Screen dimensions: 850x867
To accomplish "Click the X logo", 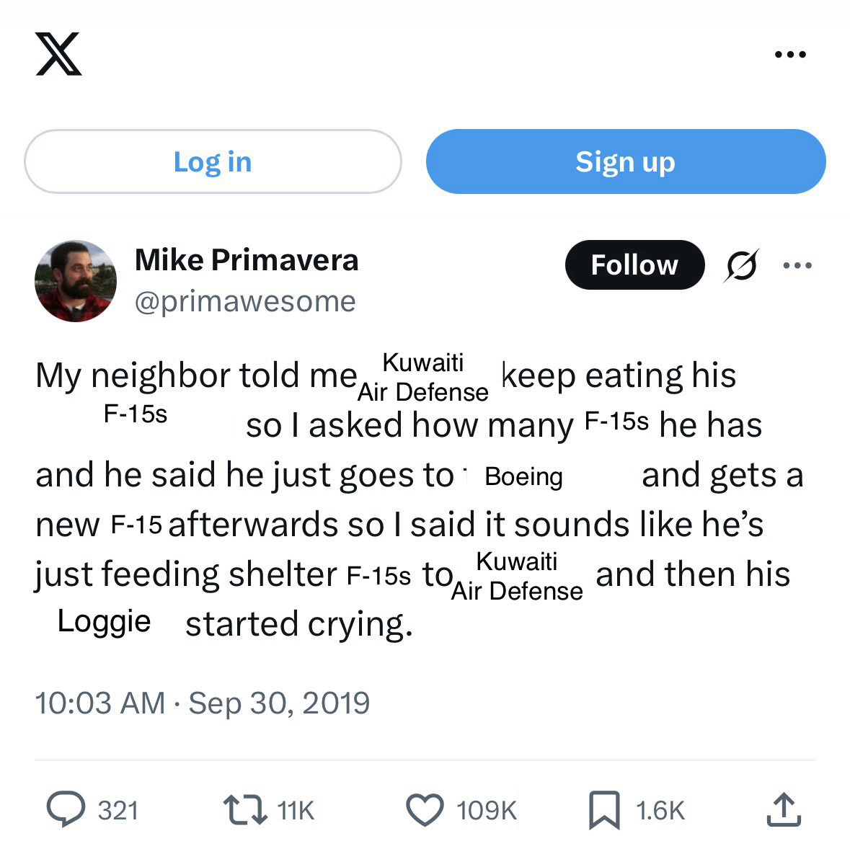I will tap(58, 54).
